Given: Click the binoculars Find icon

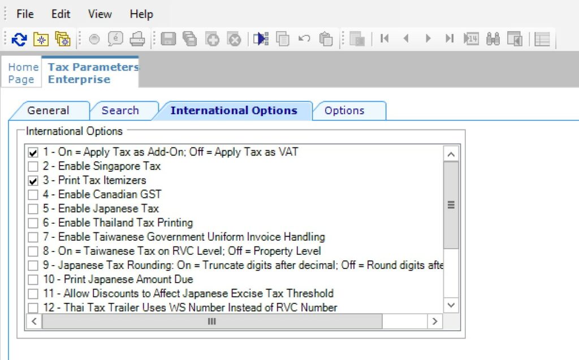Looking at the screenshot, I should coord(493,39).
